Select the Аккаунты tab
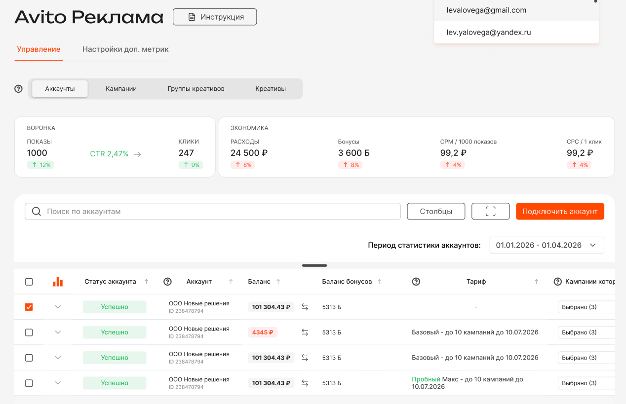 pyautogui.click(x=60, y=89)
